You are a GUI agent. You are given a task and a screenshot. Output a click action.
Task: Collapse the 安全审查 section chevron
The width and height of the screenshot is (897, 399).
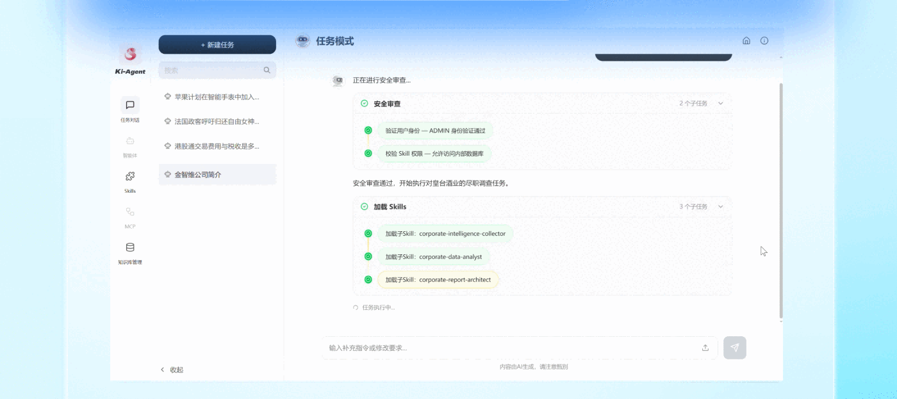click(x=721, y=104)
